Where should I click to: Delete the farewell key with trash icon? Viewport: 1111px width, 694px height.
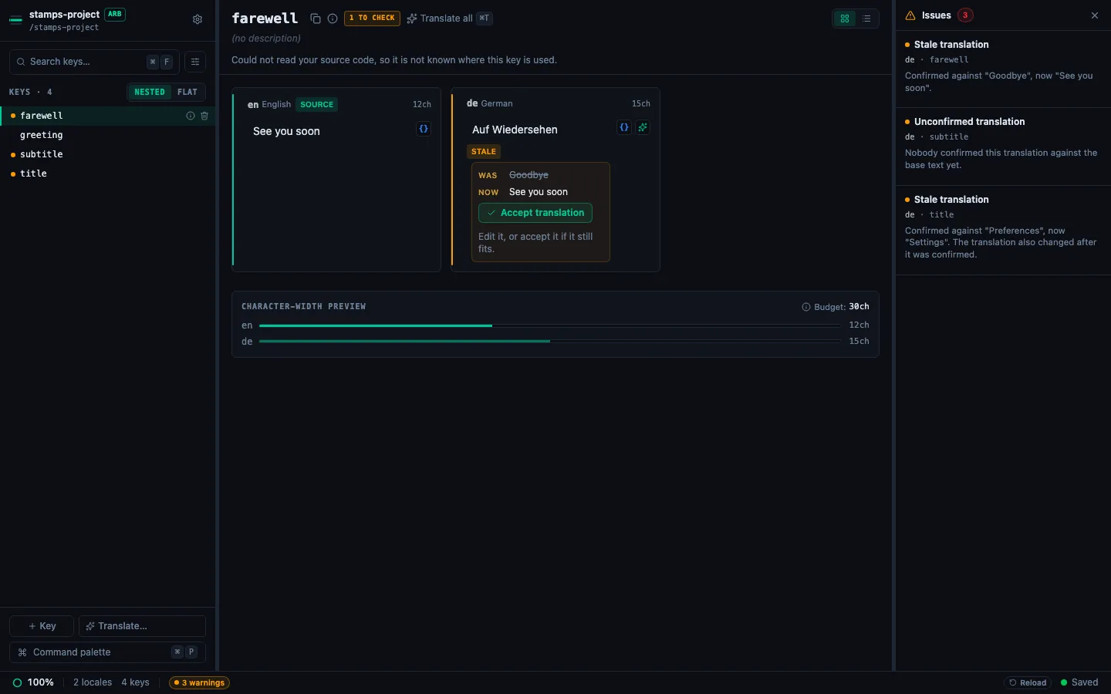(x=204, y=116)
